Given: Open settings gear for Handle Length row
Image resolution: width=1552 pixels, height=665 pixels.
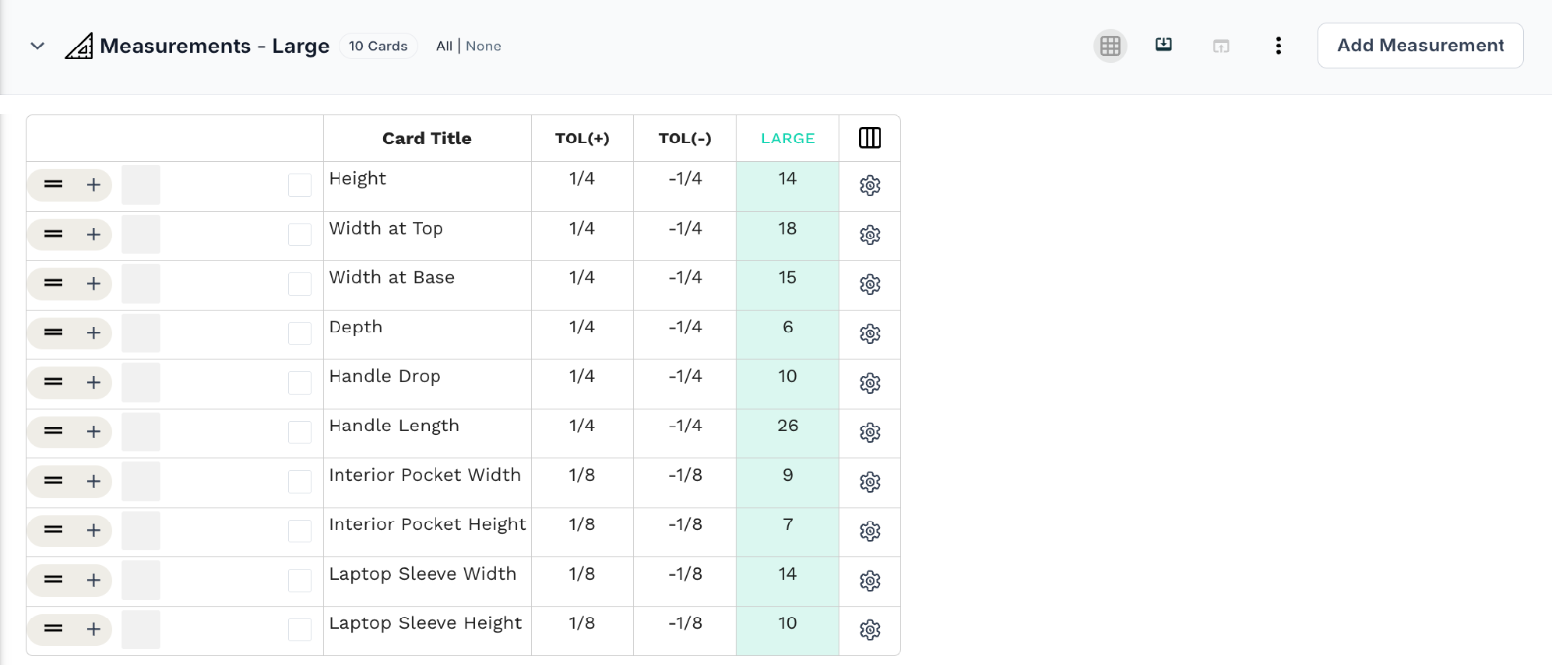Looking at the screenshot, I should click(870, 432).
